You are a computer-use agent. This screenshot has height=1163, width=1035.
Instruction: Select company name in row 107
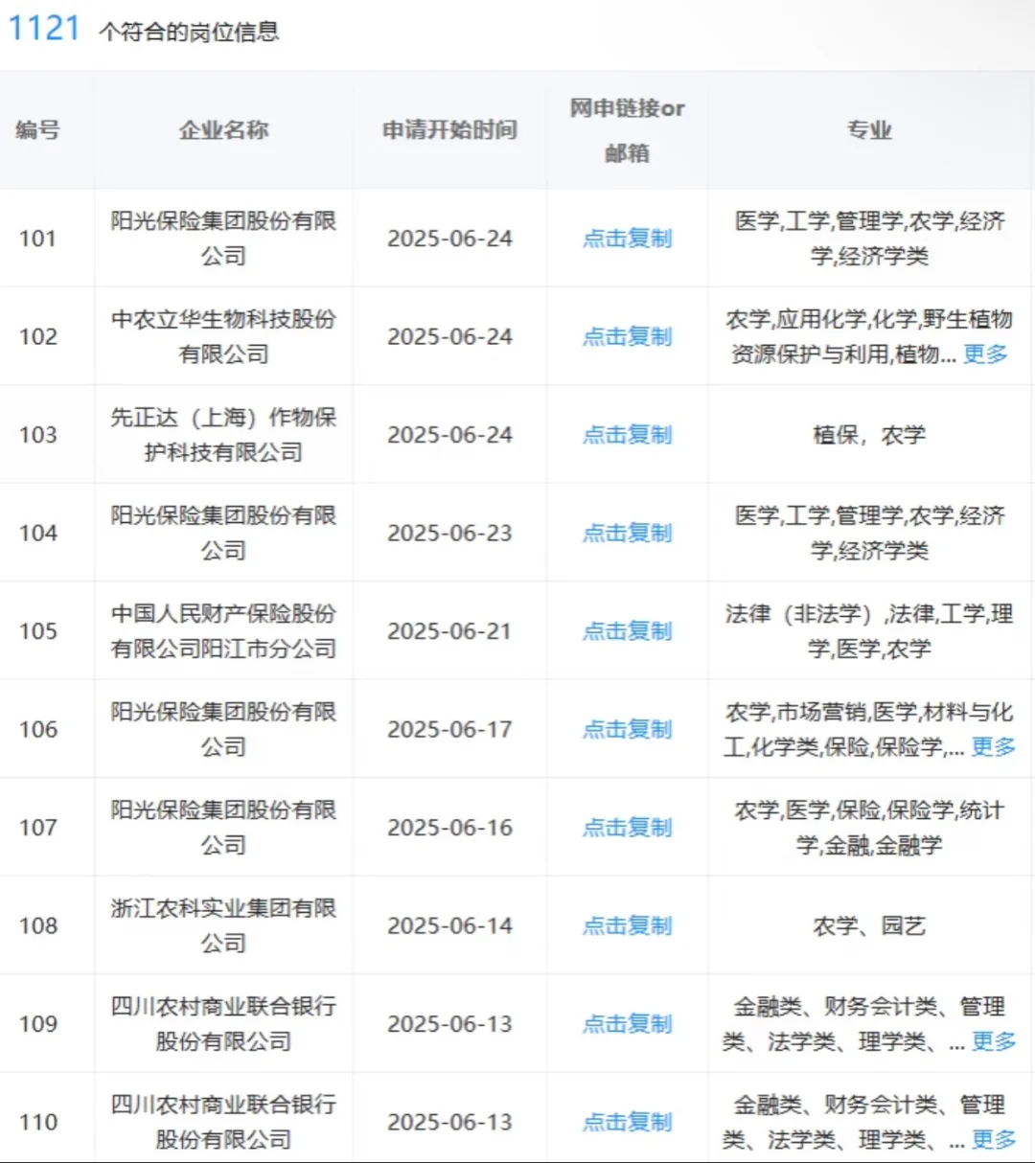(224, 828)
